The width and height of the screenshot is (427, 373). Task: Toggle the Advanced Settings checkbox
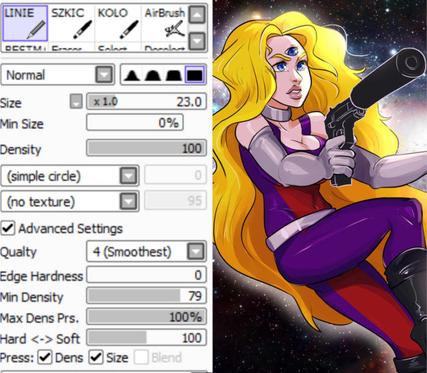pos(8,228)
